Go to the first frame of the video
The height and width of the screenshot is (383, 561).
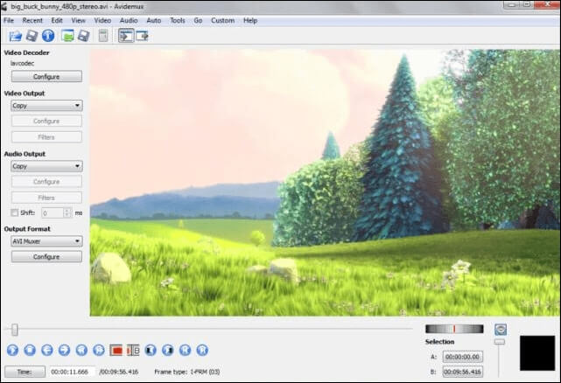pos(185,350)
